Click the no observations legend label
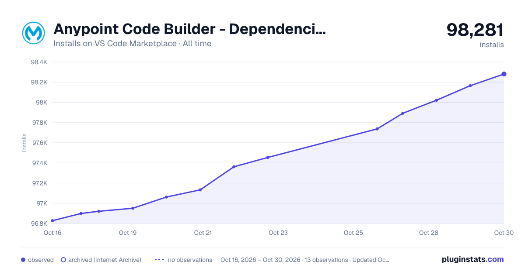 coord(190,260)
